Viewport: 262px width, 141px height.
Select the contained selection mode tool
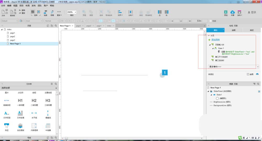pyautogui.click(x=39, y=12)
